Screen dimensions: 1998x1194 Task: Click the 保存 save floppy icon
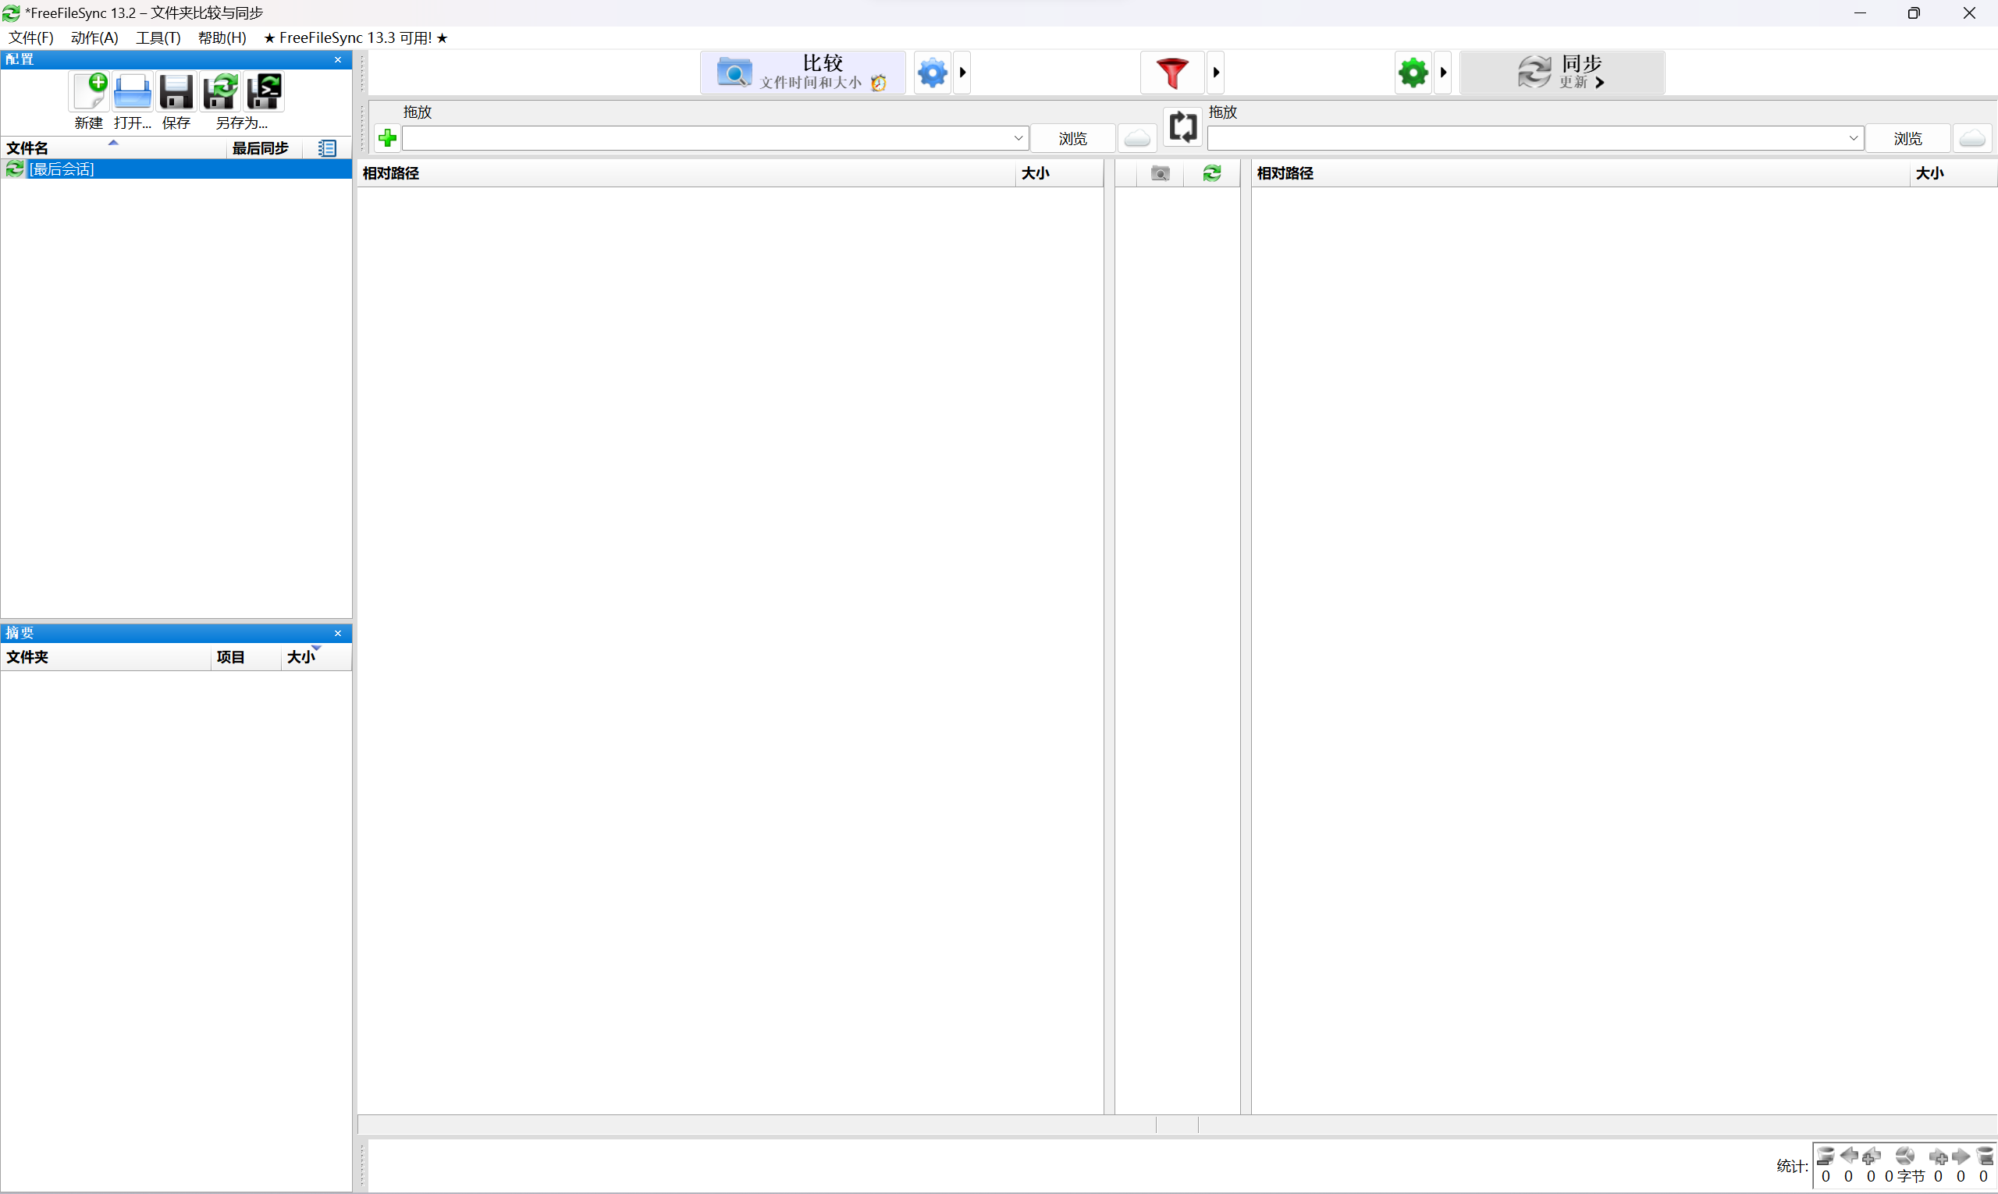tap(176, 92)
